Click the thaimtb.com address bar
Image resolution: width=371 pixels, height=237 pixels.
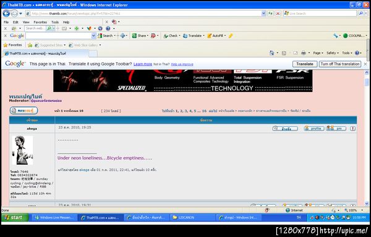[143, 14]
